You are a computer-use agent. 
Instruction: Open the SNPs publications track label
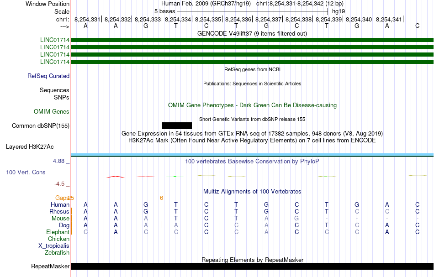click(62, 97)
